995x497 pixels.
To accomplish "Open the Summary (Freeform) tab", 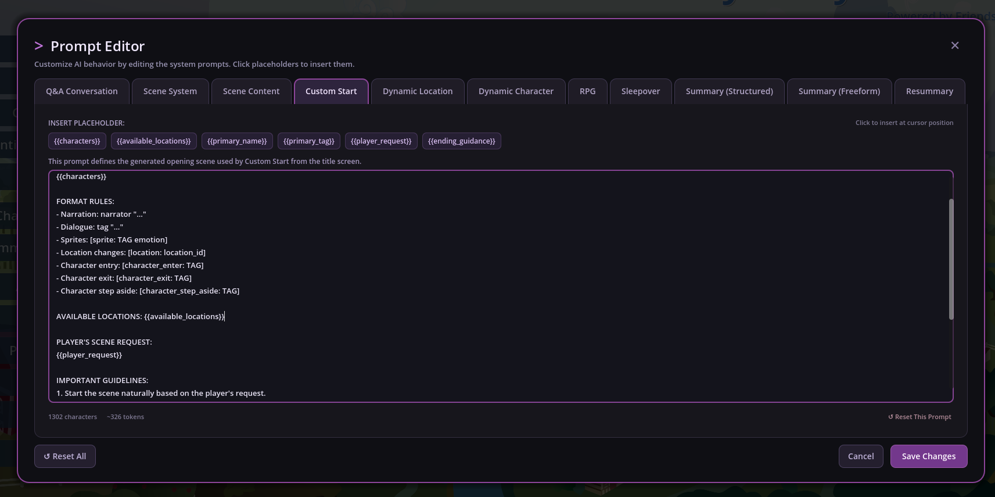I will click(x=839, y=91).
